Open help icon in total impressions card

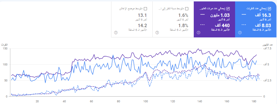coord(198,33)
